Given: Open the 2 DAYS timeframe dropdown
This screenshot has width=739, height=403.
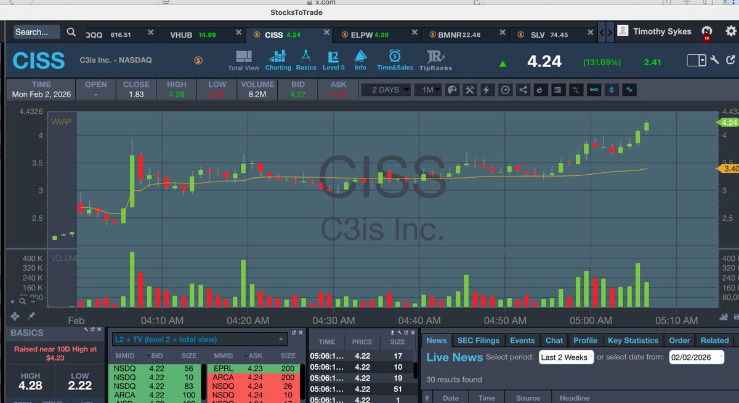Looking at the screenshot, I should coord(386,90).
